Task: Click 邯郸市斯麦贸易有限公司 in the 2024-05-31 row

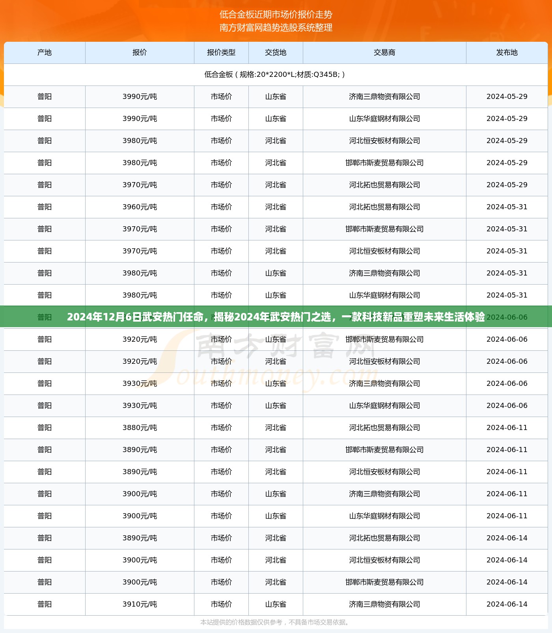Action: [384, 229]
